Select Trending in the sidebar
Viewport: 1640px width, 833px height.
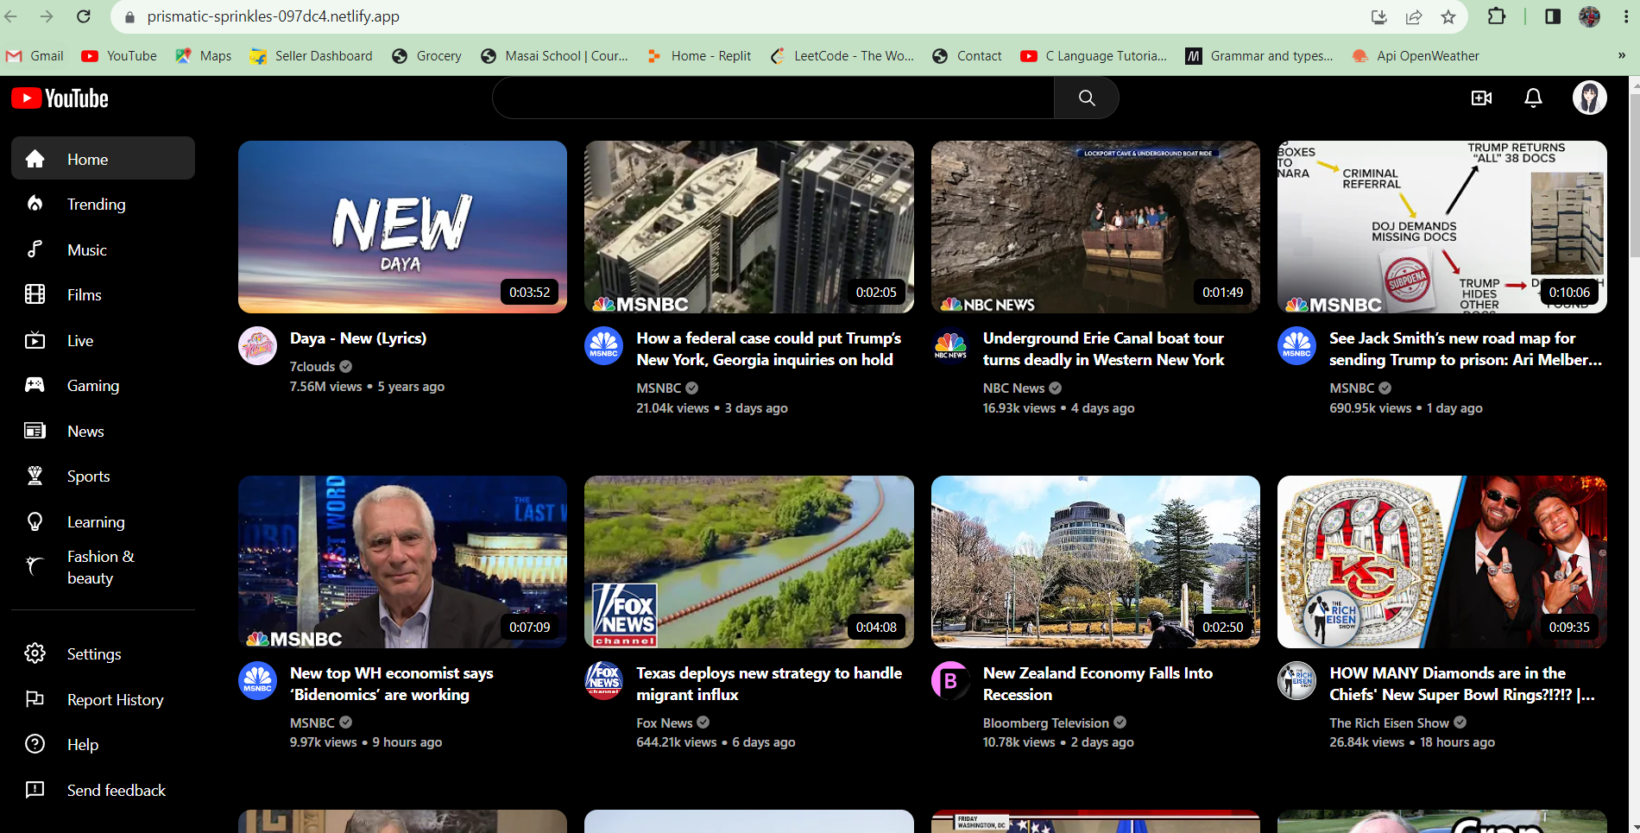[97, 205]
